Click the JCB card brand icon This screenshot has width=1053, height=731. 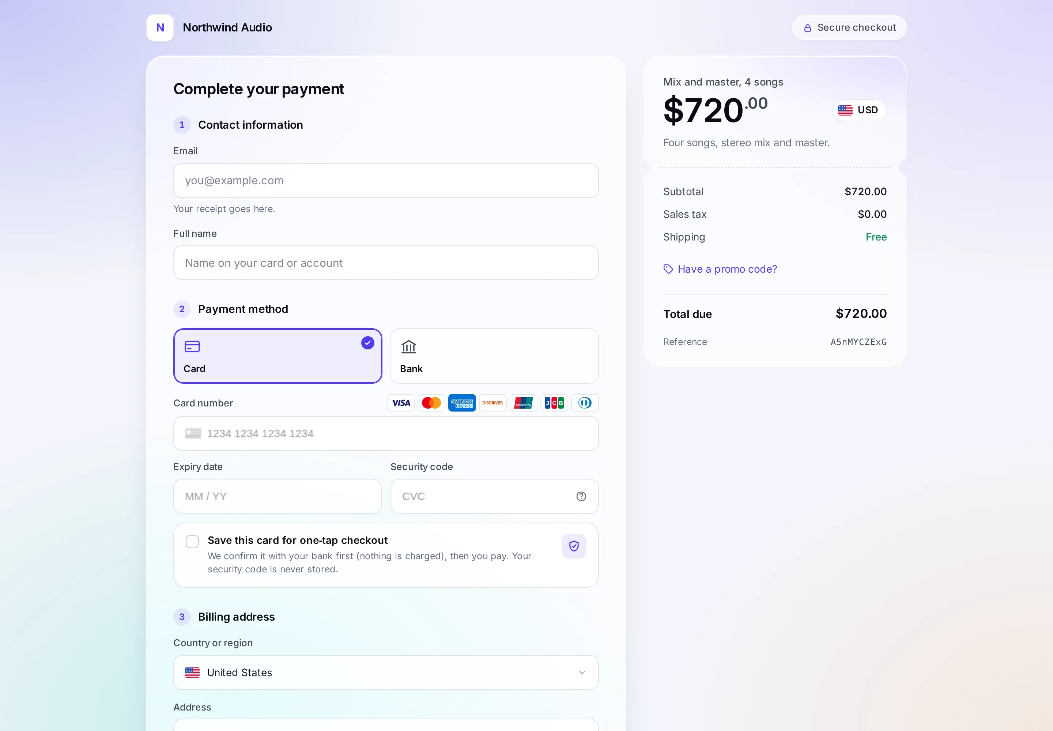pyautogui.click(x=554, y=403)
